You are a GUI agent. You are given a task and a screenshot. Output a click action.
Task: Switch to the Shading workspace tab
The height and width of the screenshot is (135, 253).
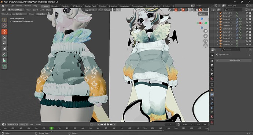[x=102, y=6]
